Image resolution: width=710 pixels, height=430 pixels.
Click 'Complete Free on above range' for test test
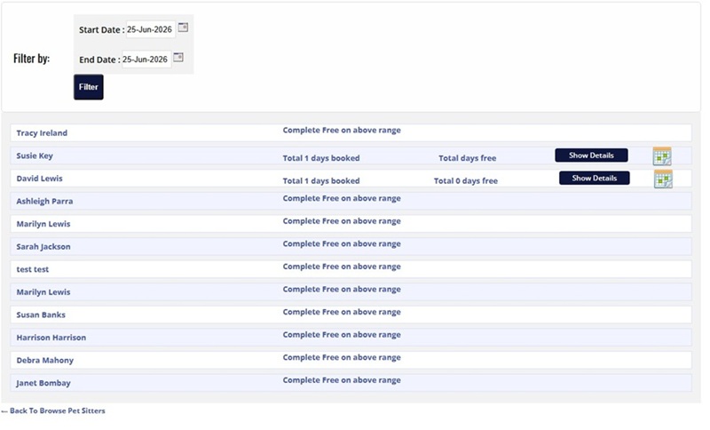(342, 267)
